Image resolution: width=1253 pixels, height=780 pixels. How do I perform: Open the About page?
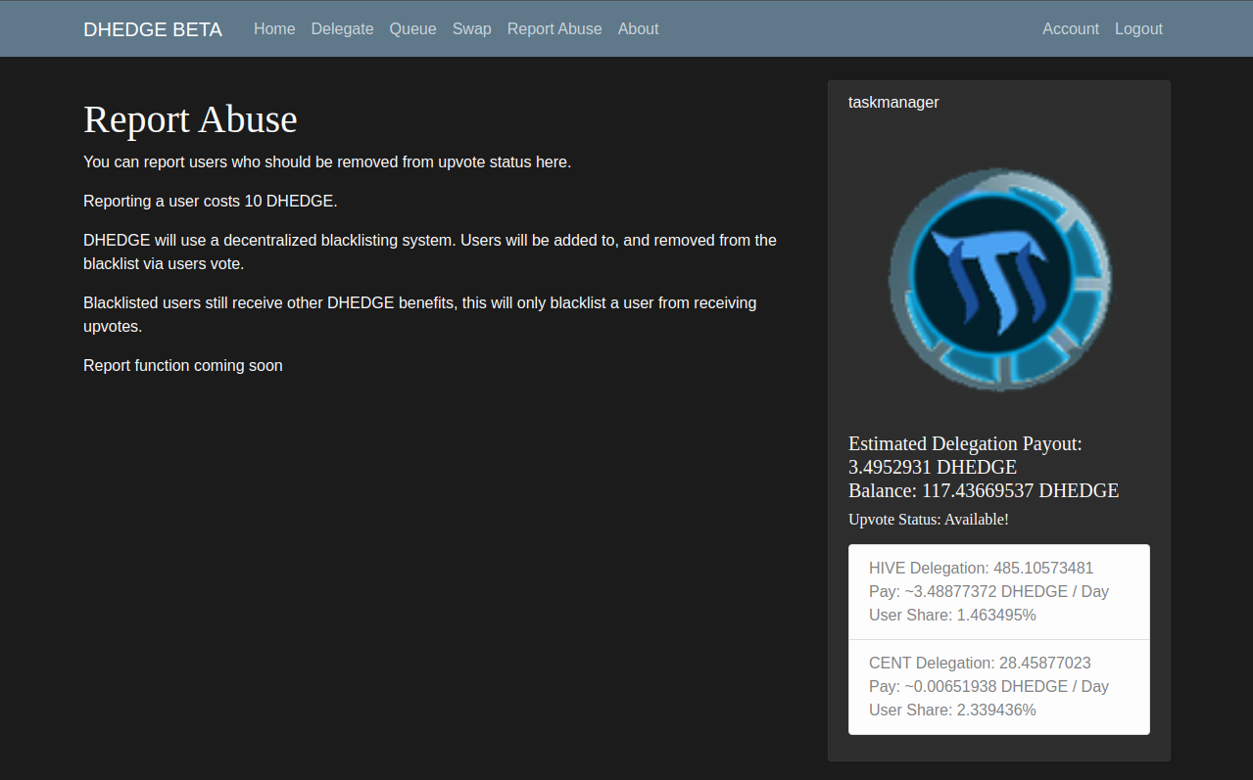pos(638,29)
